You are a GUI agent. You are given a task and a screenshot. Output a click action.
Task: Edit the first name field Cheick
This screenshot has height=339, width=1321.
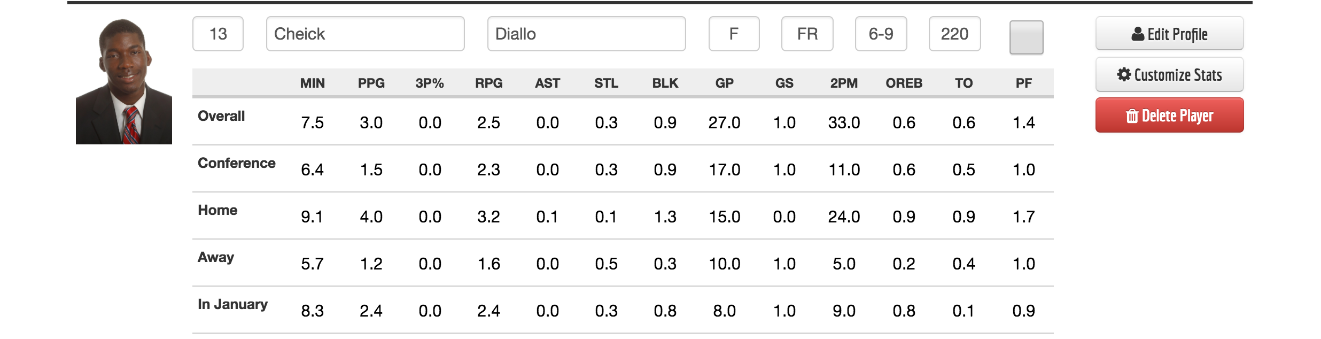click(365, 34)
